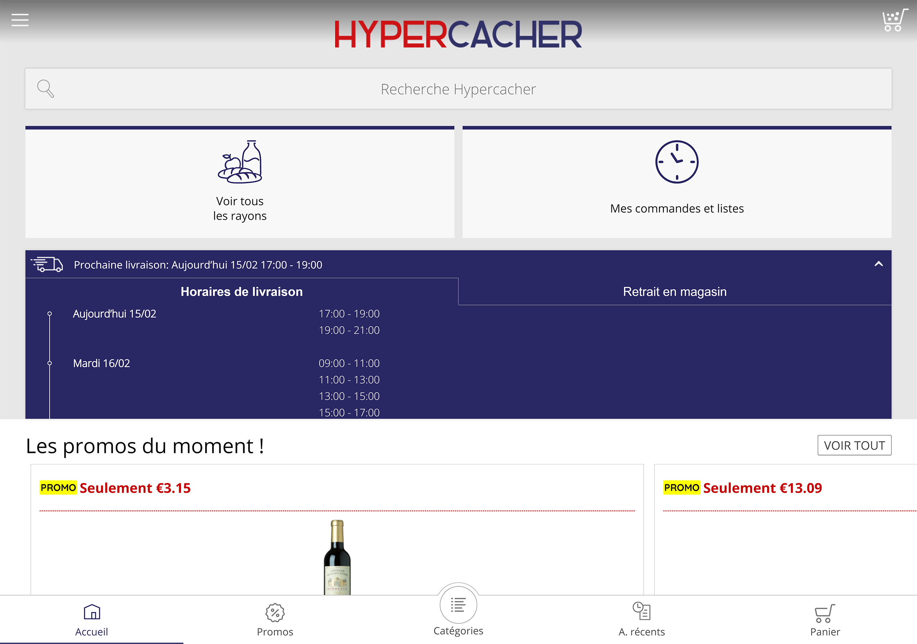Click the VOIR TOUT button
Viewport: 917px width, 644px height.
pos(854,445)
